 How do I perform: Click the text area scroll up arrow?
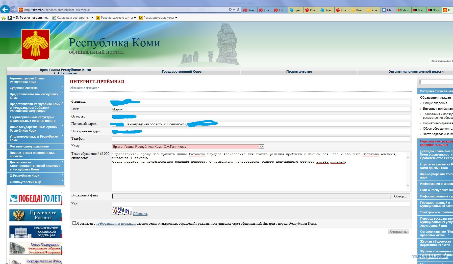[x=408, y=158]
